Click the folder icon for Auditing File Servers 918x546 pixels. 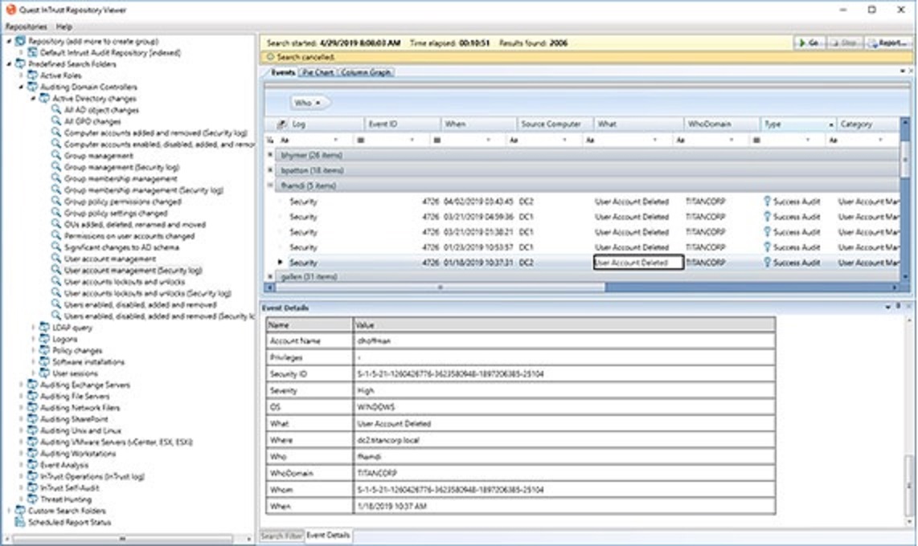click(x=32, y=396)
